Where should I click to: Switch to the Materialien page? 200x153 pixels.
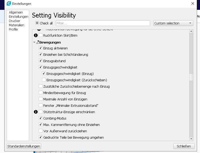(16, 25)
